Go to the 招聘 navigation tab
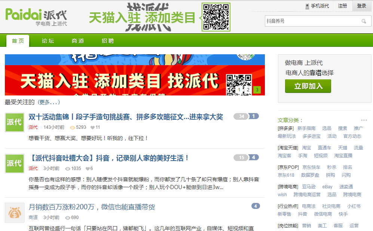373x231 pixels. point(108,41)
